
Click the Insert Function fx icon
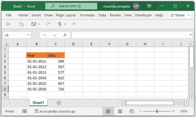pos(65,35)
